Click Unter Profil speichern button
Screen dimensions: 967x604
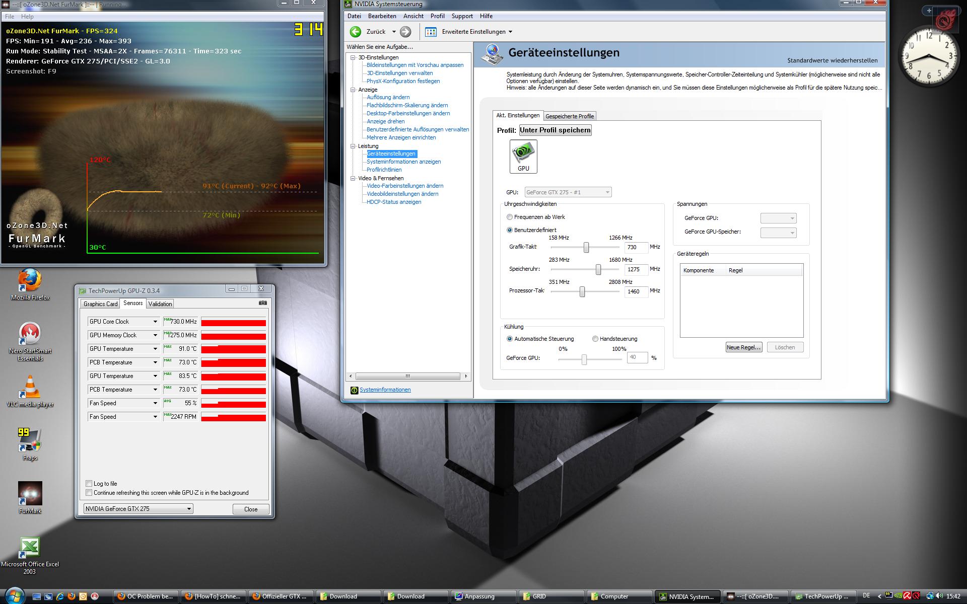pos(555,130)
